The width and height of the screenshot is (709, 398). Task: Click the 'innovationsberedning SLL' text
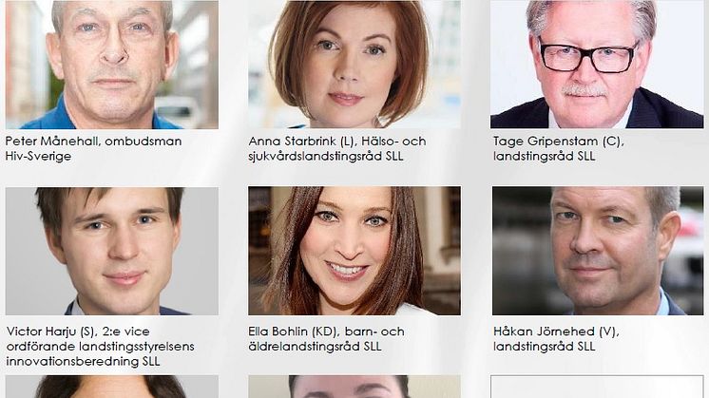pyautogui.click(x=83, y=361)
